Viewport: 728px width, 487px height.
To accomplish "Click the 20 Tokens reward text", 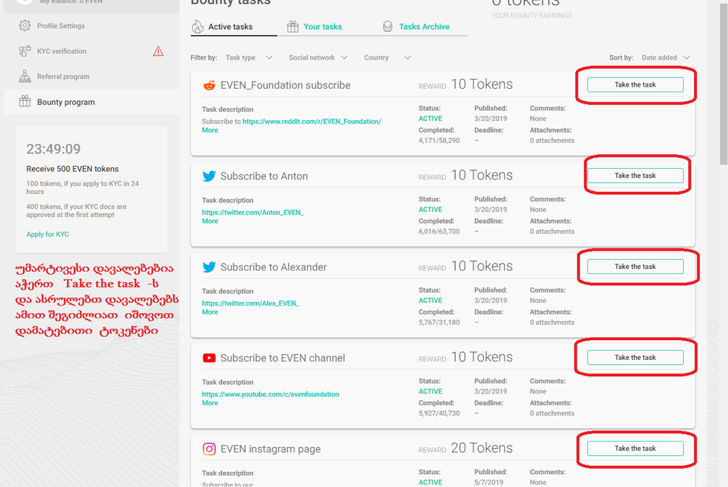I will [x=481, y=448].
